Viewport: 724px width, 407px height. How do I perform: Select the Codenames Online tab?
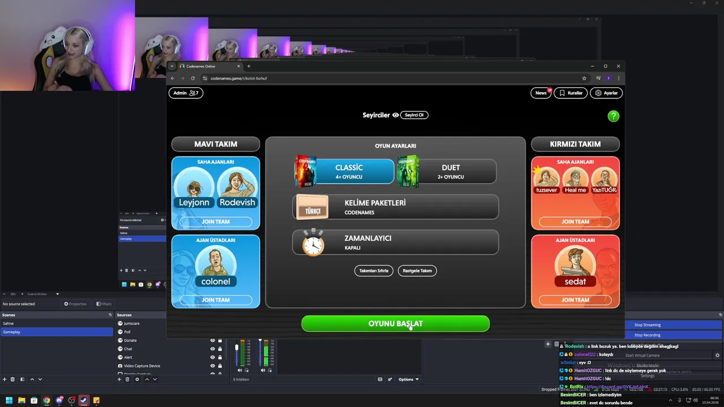coord(210,66)
